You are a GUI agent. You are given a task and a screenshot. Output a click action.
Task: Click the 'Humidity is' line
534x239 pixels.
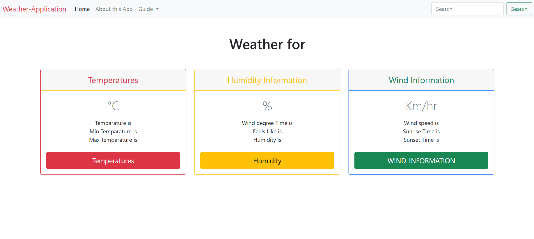pyautogui.click(x=267, y=140)
